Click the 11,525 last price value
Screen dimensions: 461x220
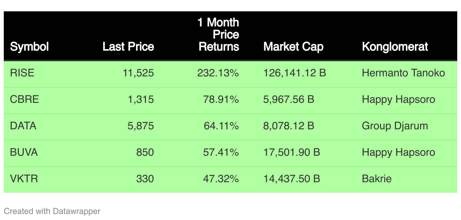(x=138, y=73)
